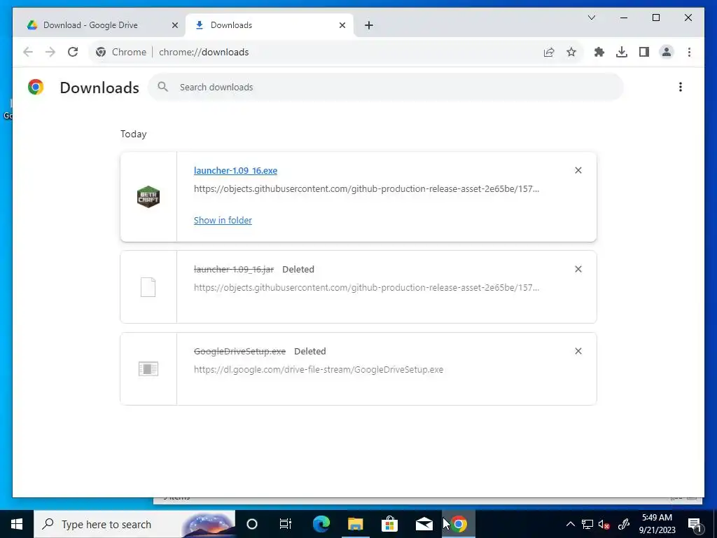Click the Search downloads field

pyautogui.click(x=386, y=87)
